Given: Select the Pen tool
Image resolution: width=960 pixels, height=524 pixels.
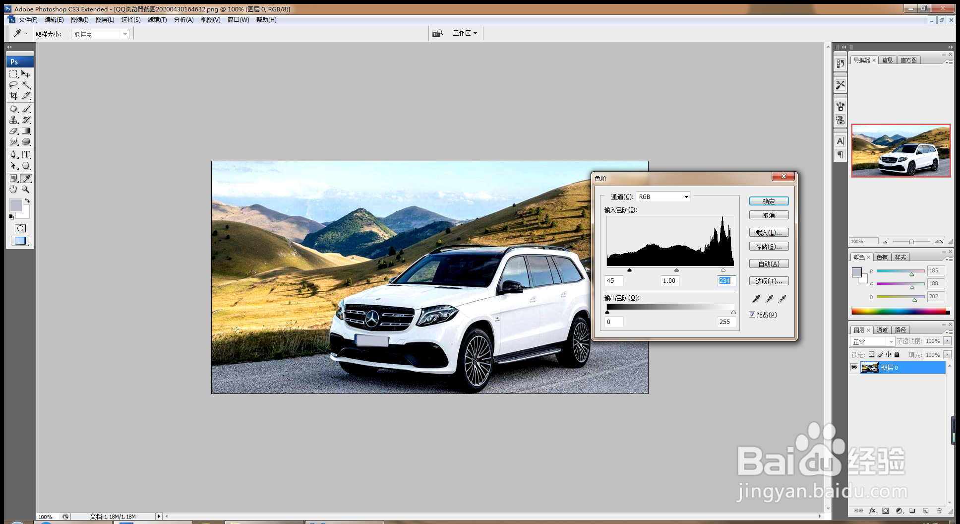Looking at the screenshot, I should tap(14, 154).
